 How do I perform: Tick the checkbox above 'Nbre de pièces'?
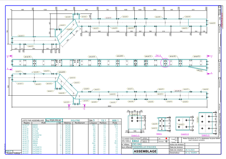tap(220, 61)
